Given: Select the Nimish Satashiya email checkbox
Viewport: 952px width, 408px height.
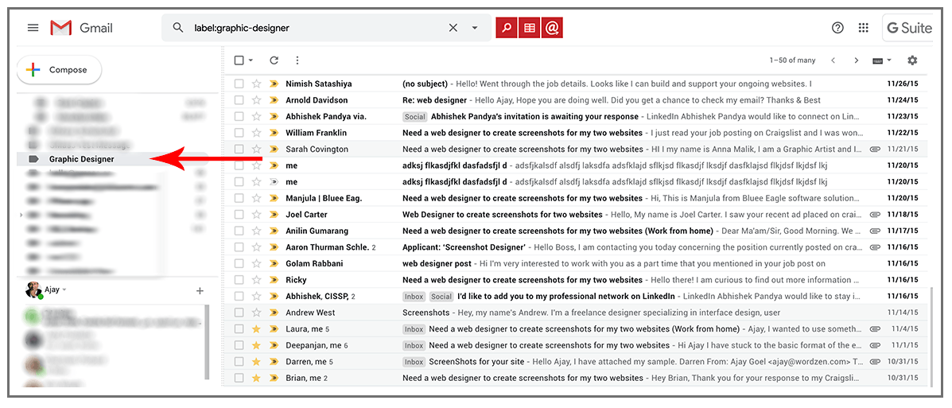Looking at the screenshot, I should (239, 84).
